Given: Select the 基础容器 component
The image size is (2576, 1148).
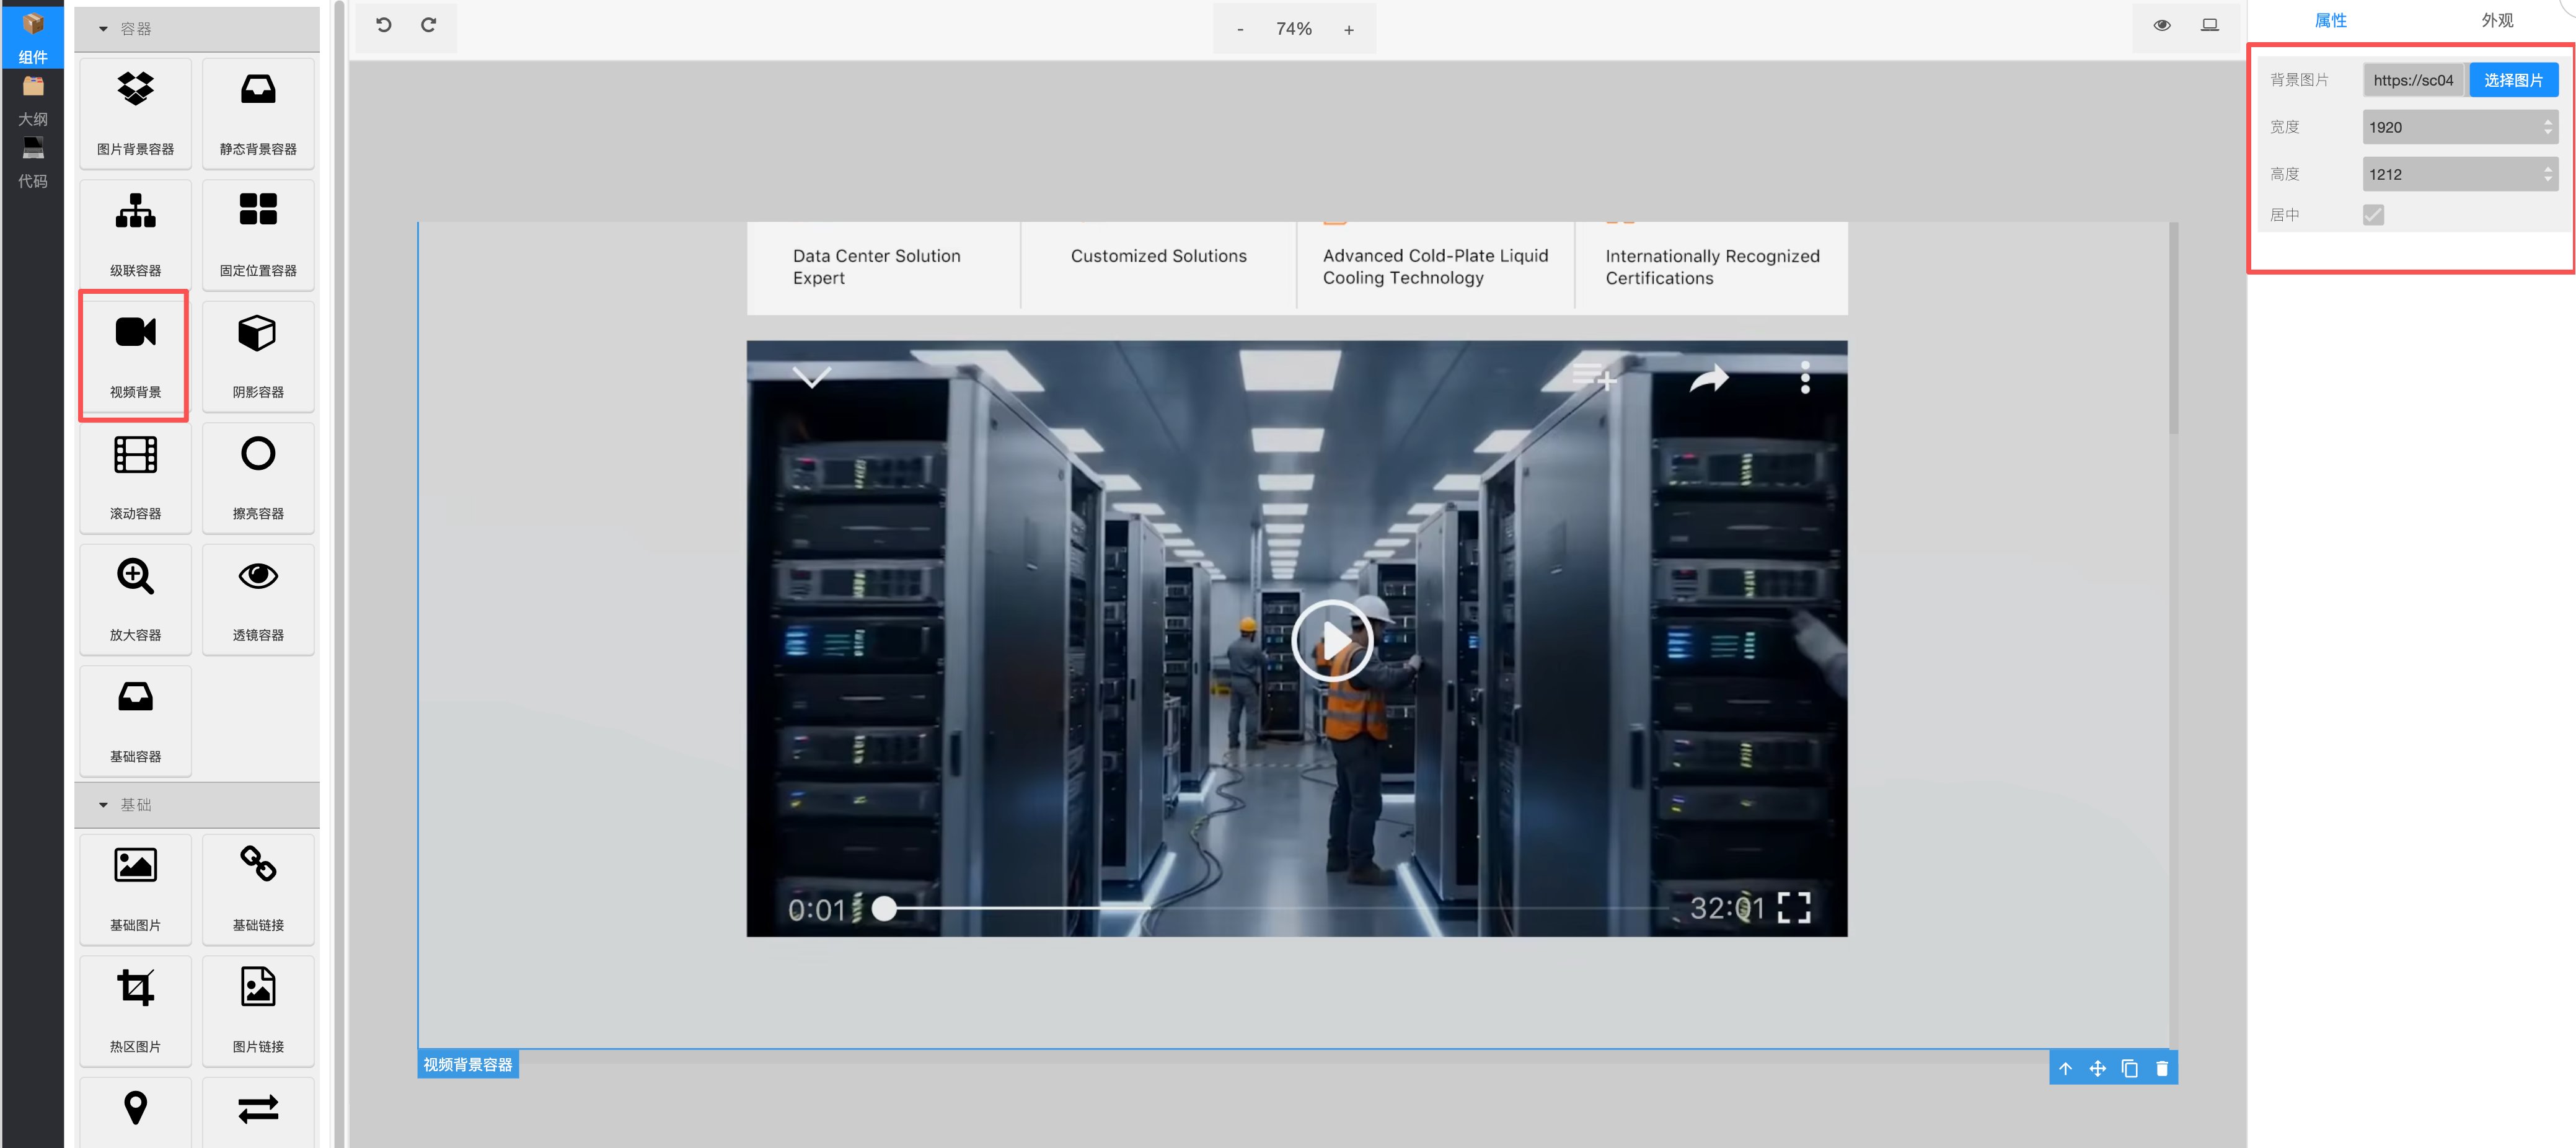Looking at the screenshot, I should [x=135, y=720].
